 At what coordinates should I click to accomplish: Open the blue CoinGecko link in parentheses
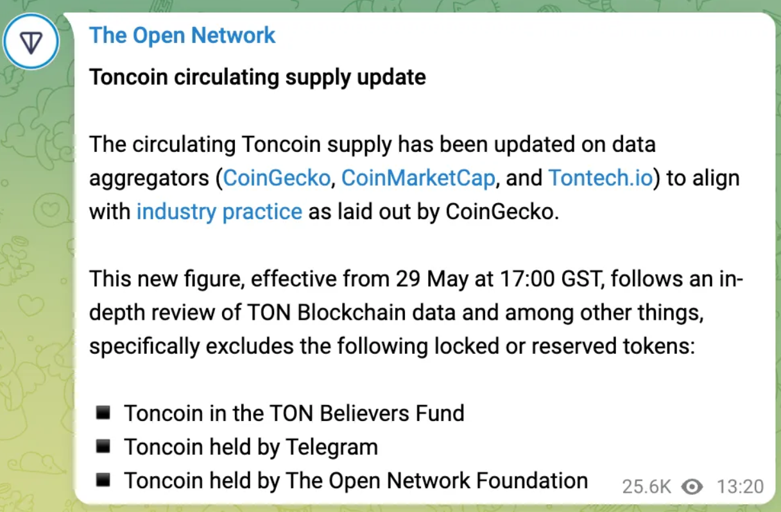[x=276, y=178]
